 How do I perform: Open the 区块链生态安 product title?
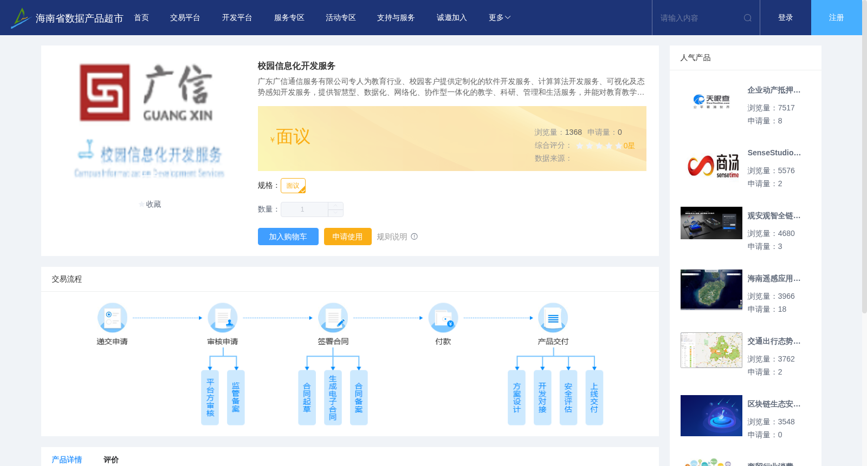tap(774, 404)
